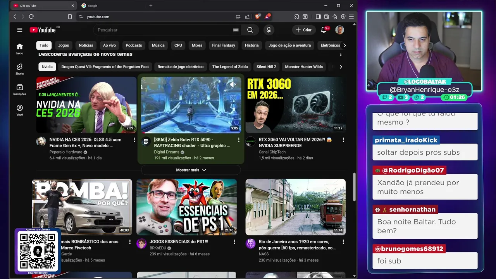Unmute the Zelda Botw preview video
Screen dimensions: 496x279
[233, 84]
